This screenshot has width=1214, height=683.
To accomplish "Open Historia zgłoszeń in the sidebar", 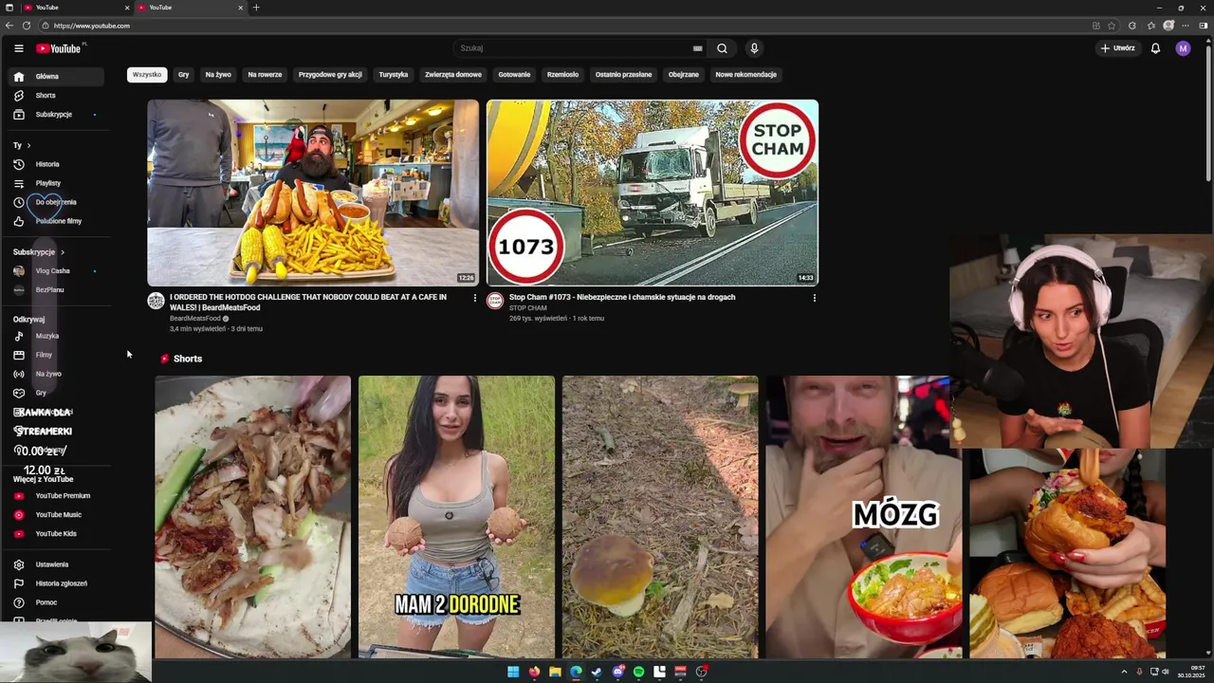I will click(56, 583).
